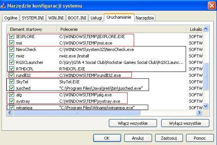Uncheck the systray startup checkbox
Screen dimensions: 217x145
click(11, 101)
